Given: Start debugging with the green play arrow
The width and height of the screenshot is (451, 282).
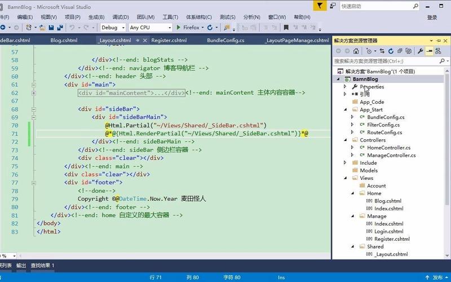Looking at the screenshot, I should tap(178, 27).
